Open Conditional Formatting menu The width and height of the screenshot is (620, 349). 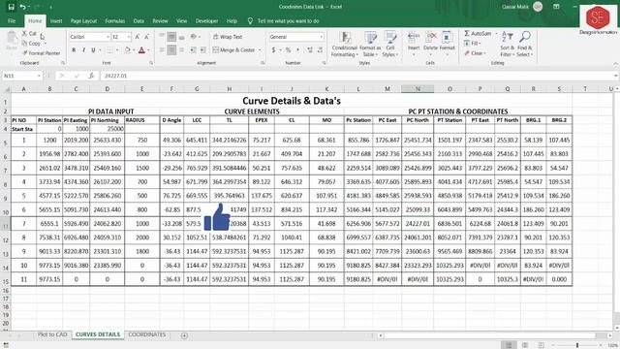345,44
